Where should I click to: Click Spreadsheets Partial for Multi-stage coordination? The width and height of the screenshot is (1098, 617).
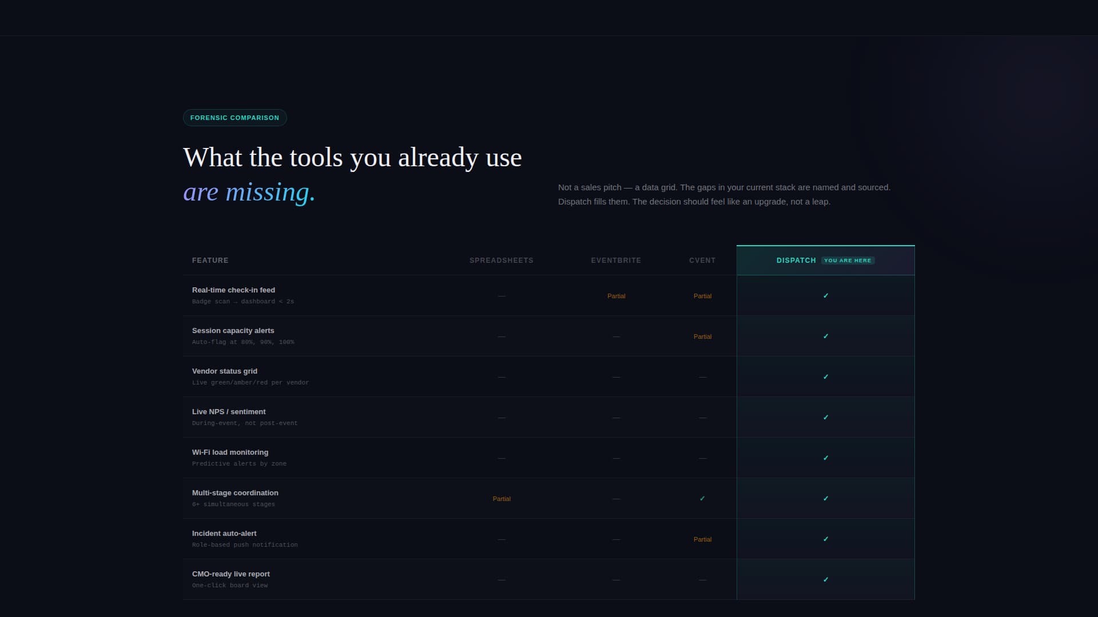[501, 499]
